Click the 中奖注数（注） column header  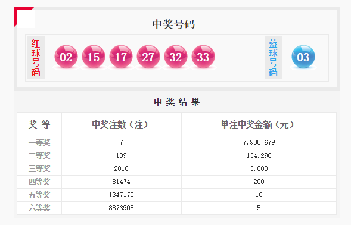pyautogui.click(x=120, y=124)
